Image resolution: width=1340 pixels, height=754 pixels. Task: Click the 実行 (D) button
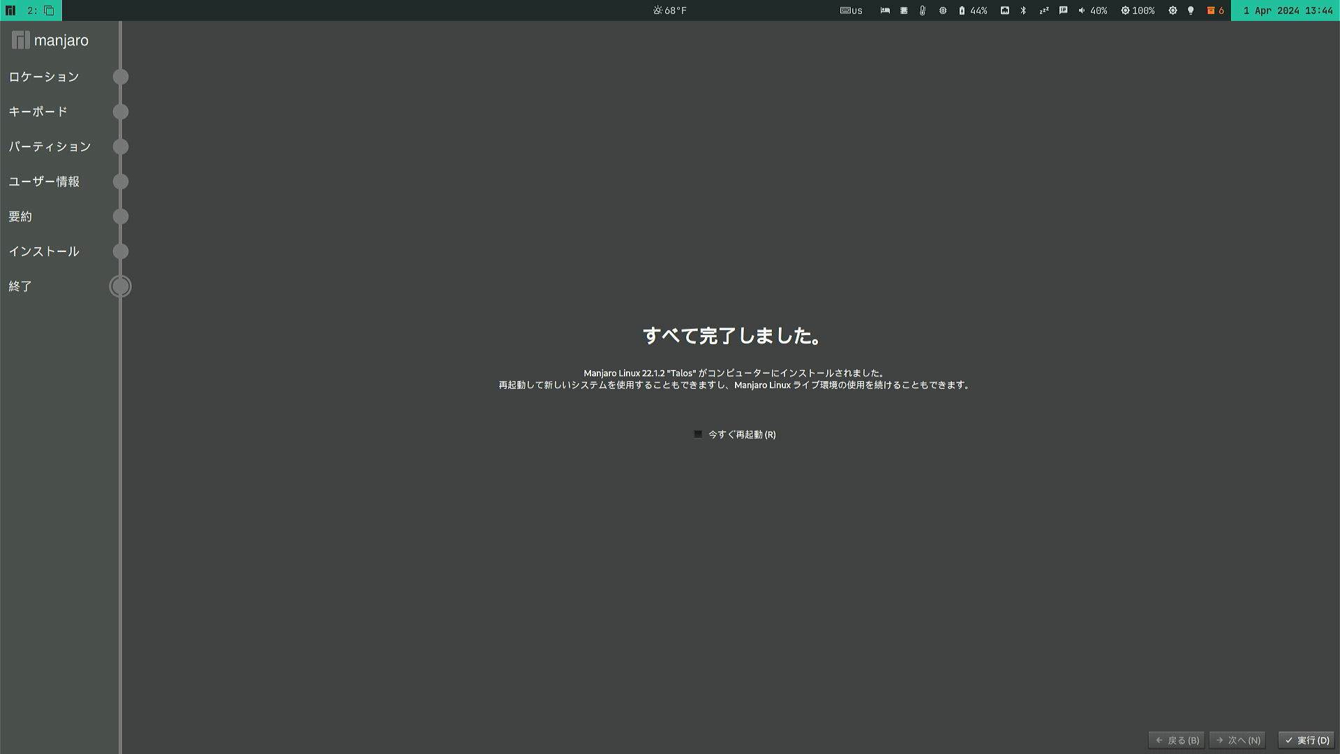(x=1306, y=740)
